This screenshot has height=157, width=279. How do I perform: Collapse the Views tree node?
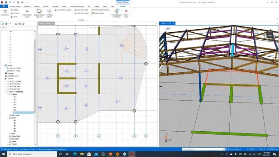pos(4,65)
